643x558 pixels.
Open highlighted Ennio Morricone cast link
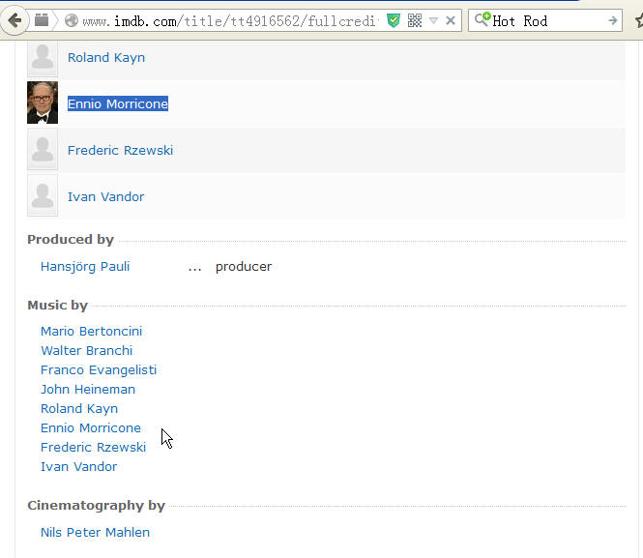click(118, 103)
